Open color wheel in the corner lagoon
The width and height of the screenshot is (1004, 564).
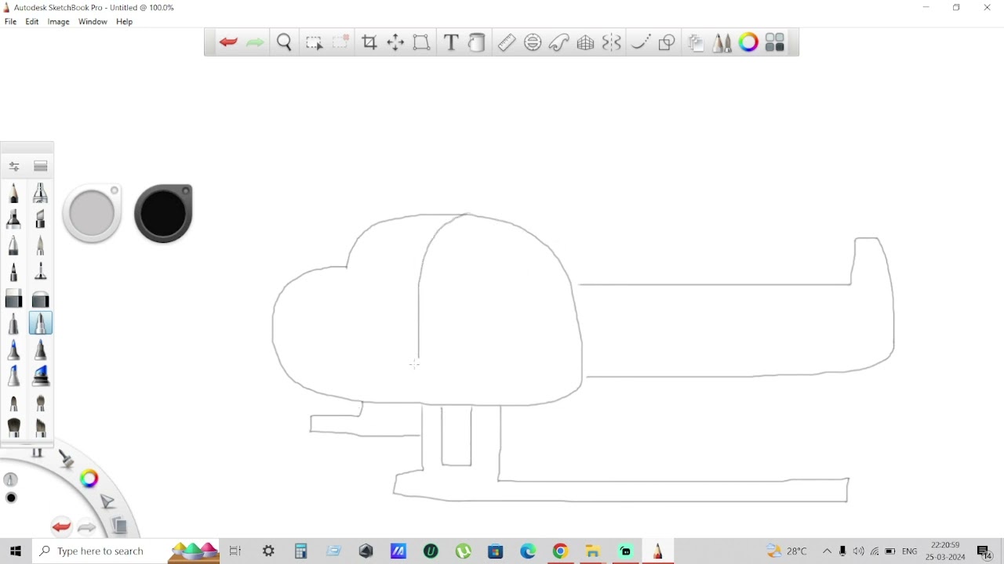pyautogui.click(x=89, y=478)
